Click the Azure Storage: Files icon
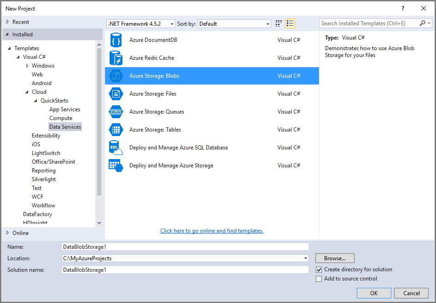 point(116,93)
